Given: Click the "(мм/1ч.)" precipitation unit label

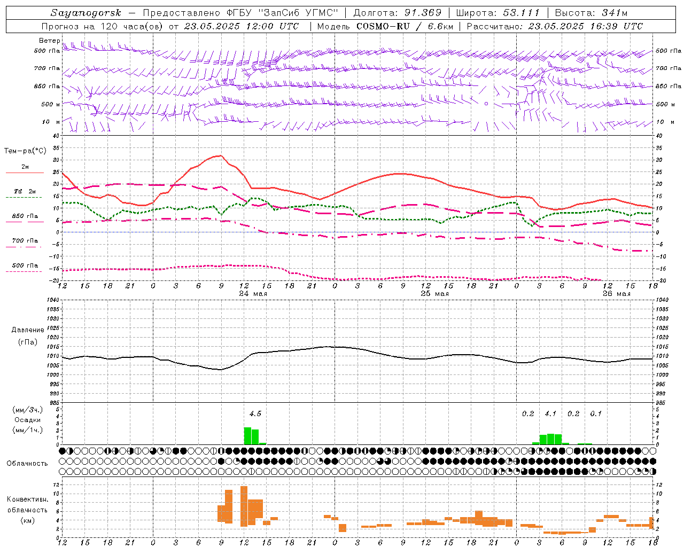Looking at the screenshot, I should point(28,430).
